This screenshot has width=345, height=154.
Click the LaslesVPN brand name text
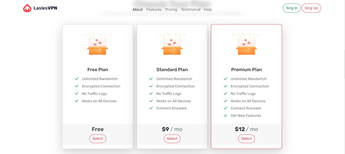[45, 8]
